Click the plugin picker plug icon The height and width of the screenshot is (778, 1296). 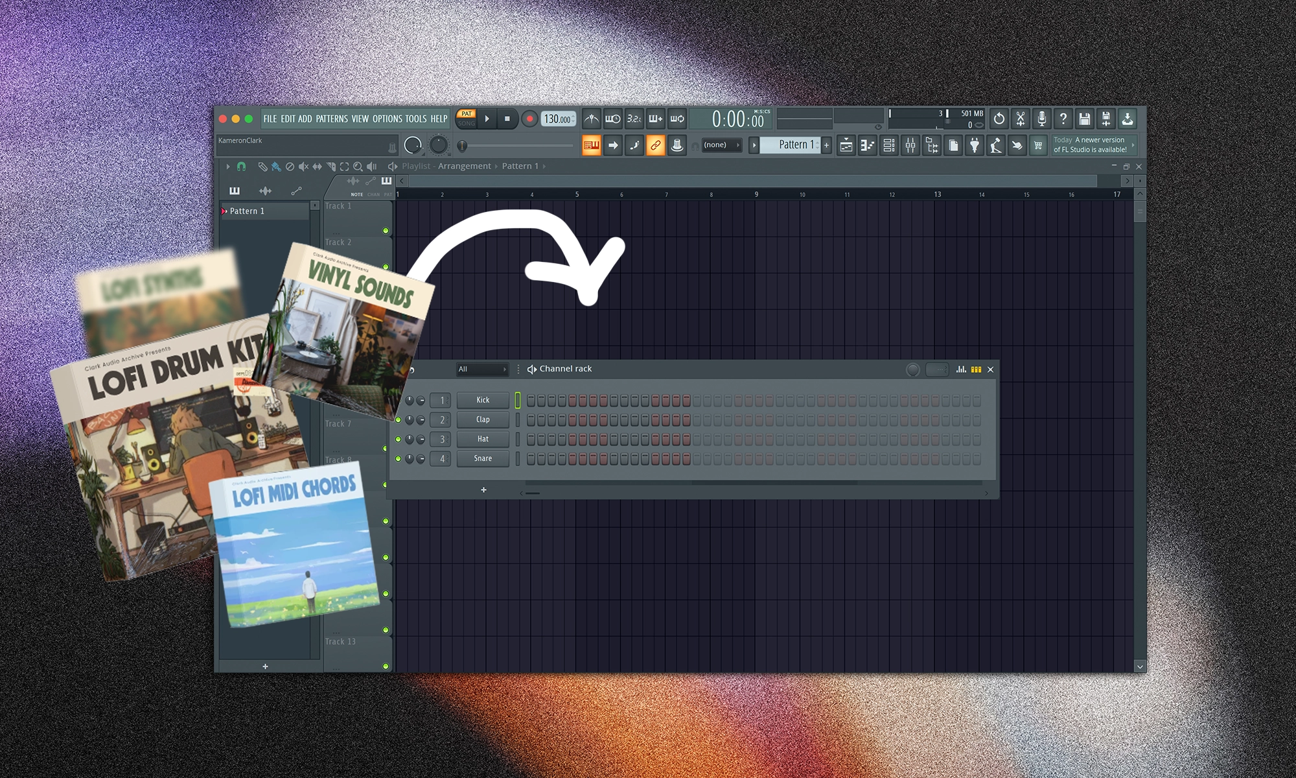pyautogui.click(x=974, y=145)
